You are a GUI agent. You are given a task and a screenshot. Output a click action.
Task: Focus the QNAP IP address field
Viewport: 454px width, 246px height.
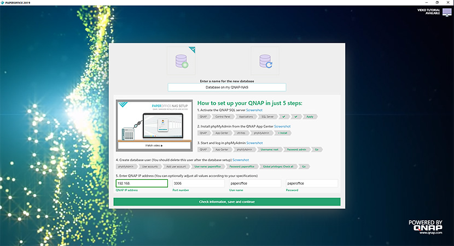coord(142,183)
